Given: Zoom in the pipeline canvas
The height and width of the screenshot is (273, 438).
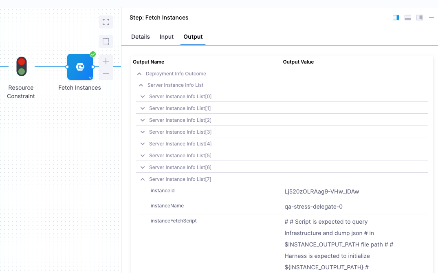Looking at the screenshot, I should (x=106, y=61).
